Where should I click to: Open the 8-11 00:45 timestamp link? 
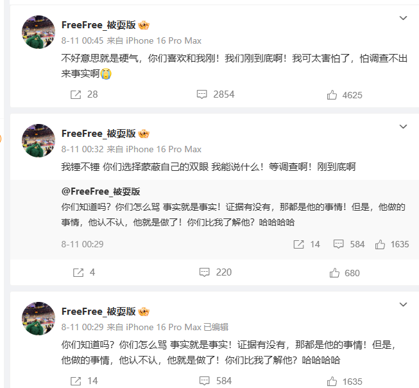[78, 41]
